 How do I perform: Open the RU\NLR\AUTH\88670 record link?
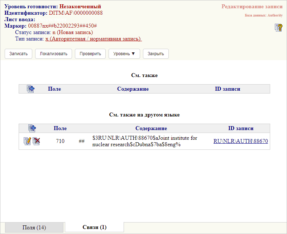click(240, 141)
